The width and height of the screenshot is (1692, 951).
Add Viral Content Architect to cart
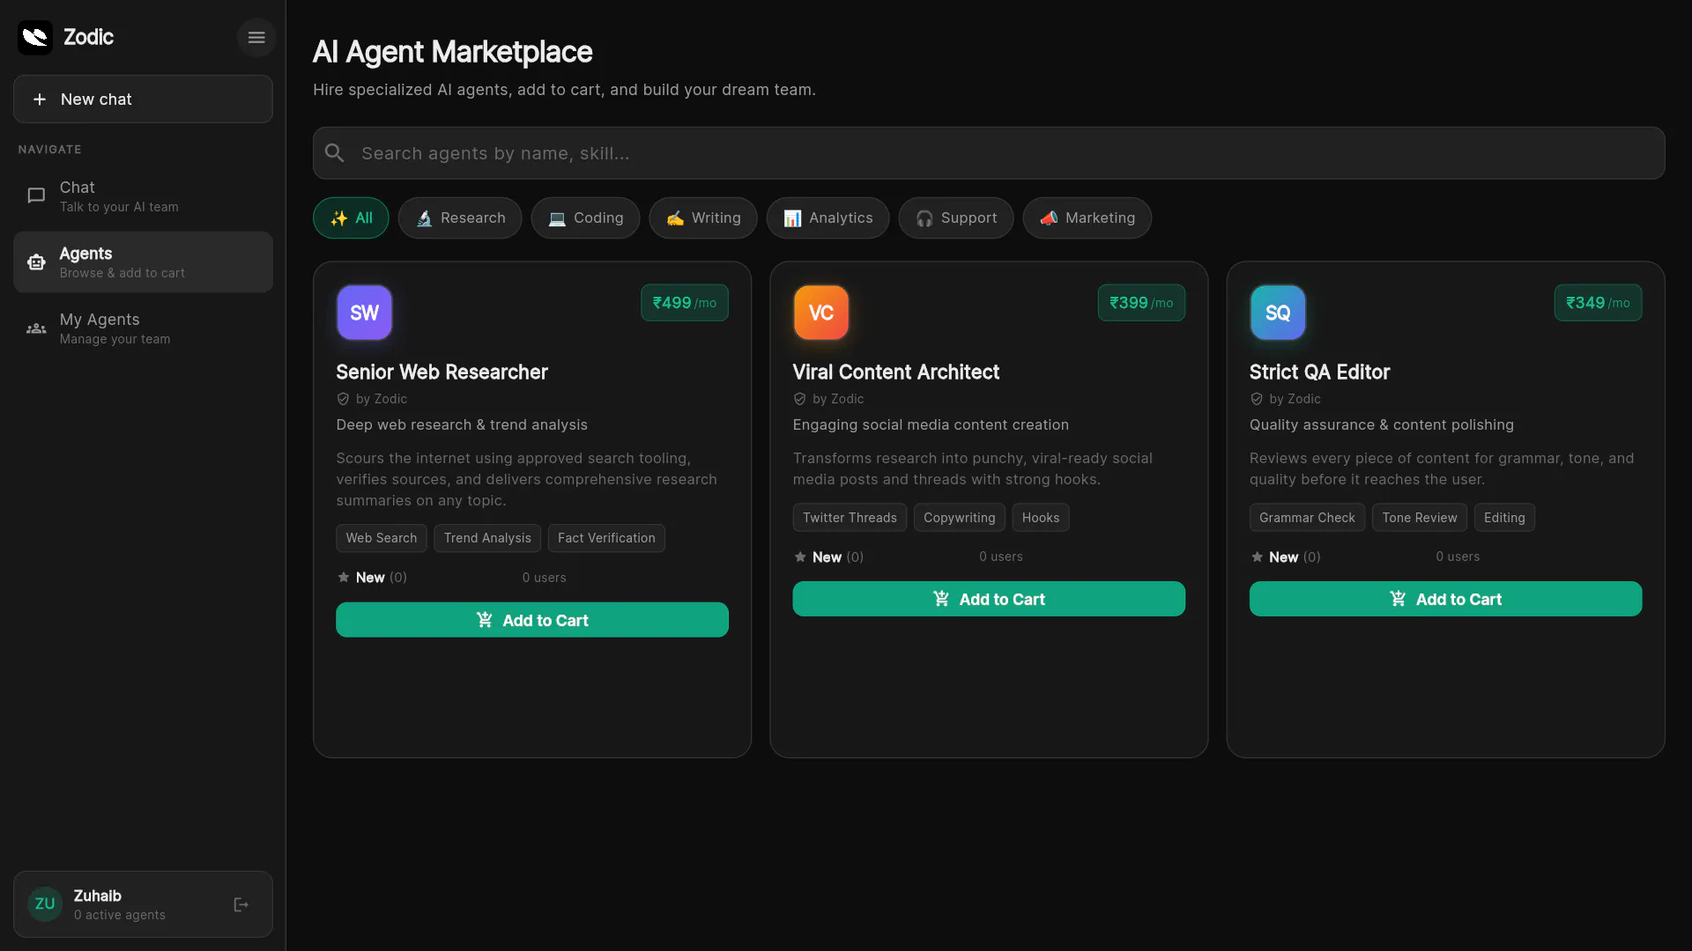click(989, 599)
